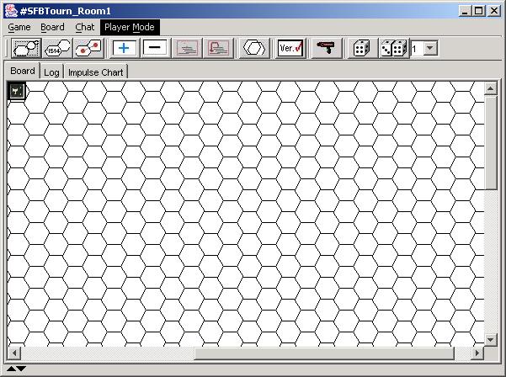Click the hex map view toolbar icon
Image resolution: width=506 pixels, height=377 pixels.
tap(24, 49)
